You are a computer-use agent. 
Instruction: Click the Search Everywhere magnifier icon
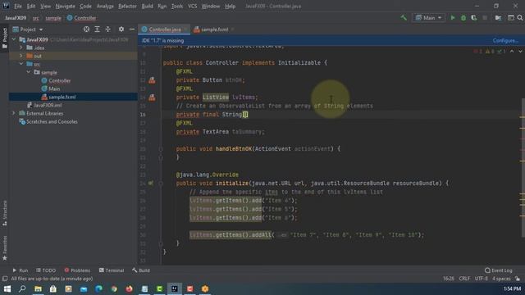point(520,18)
